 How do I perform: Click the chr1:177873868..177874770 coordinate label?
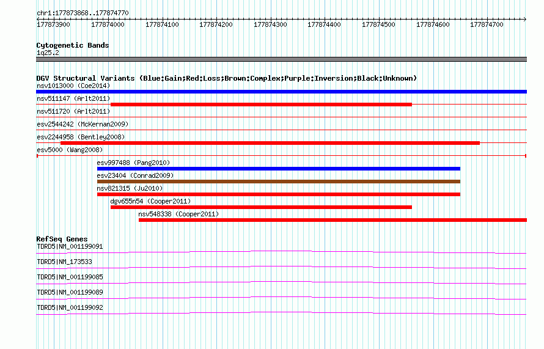point(83,13)
